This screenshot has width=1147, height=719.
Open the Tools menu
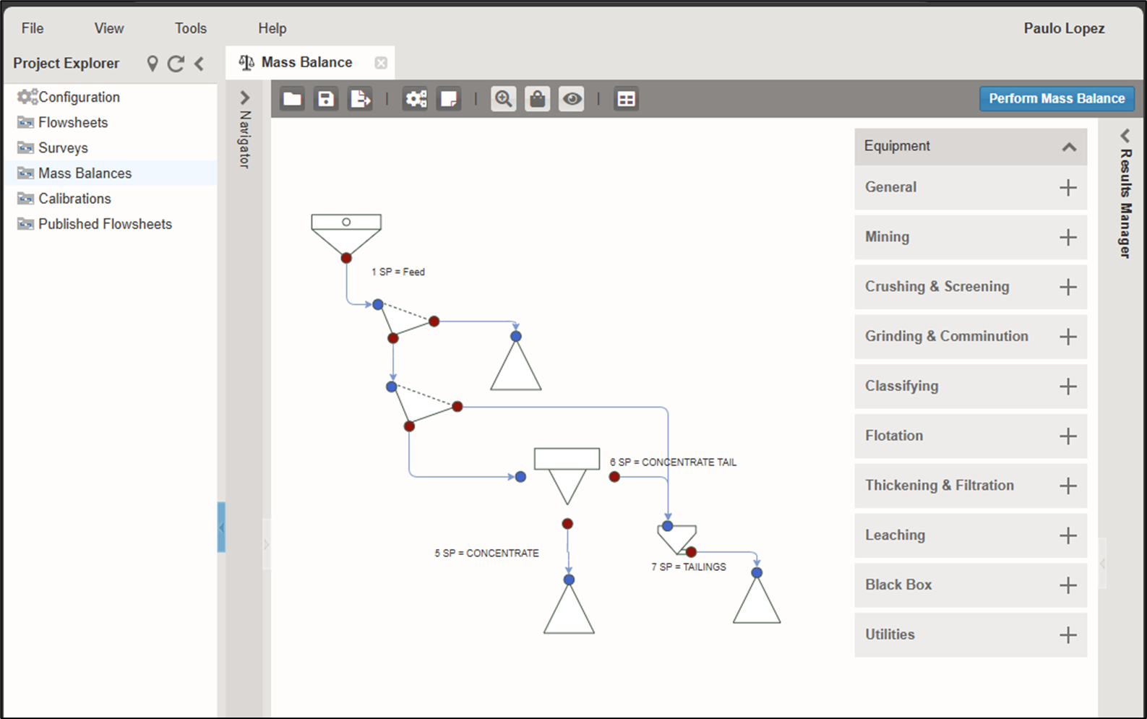191,28
